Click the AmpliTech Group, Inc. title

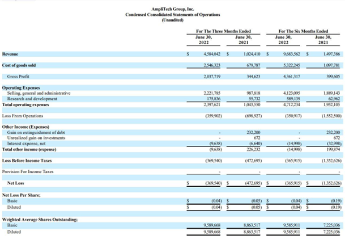172,9
